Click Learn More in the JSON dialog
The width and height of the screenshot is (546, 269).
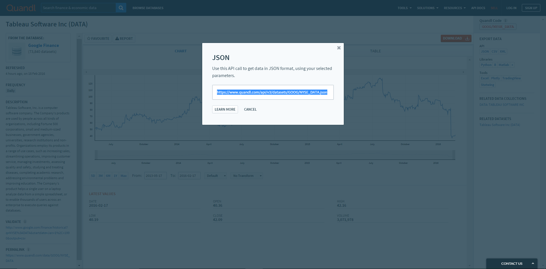(x=225, y=109)
